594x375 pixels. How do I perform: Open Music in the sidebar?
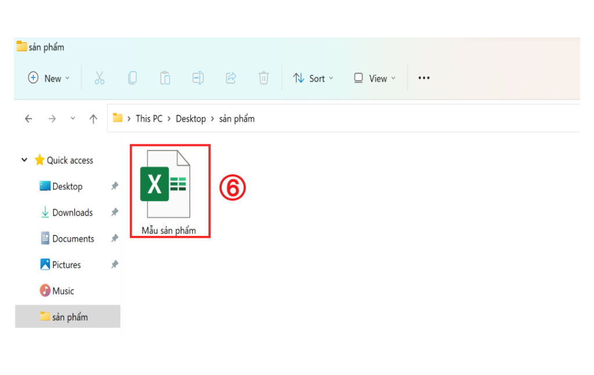[57, 290]
